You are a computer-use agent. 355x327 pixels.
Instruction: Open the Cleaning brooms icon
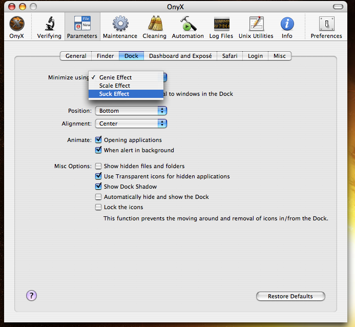click(x=155, y=23)
